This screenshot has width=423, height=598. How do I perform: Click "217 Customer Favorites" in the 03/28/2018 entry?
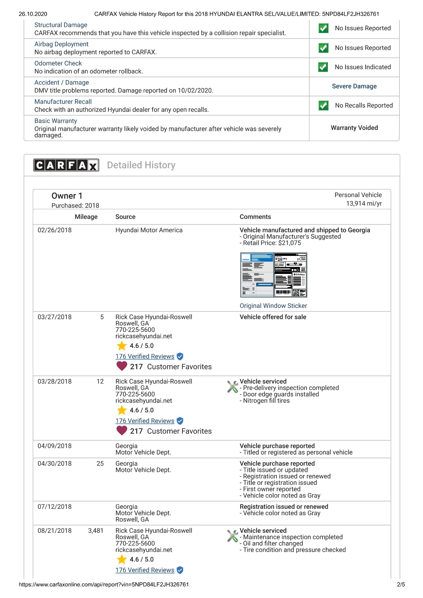(171, 431)
